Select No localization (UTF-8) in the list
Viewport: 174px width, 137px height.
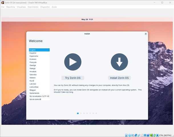coord(39,96)
